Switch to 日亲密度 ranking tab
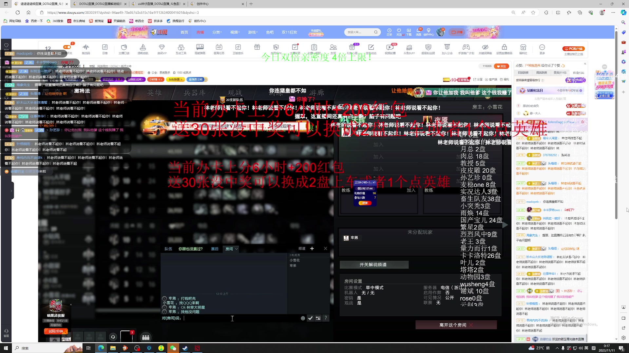 click(x=523, y=73)
